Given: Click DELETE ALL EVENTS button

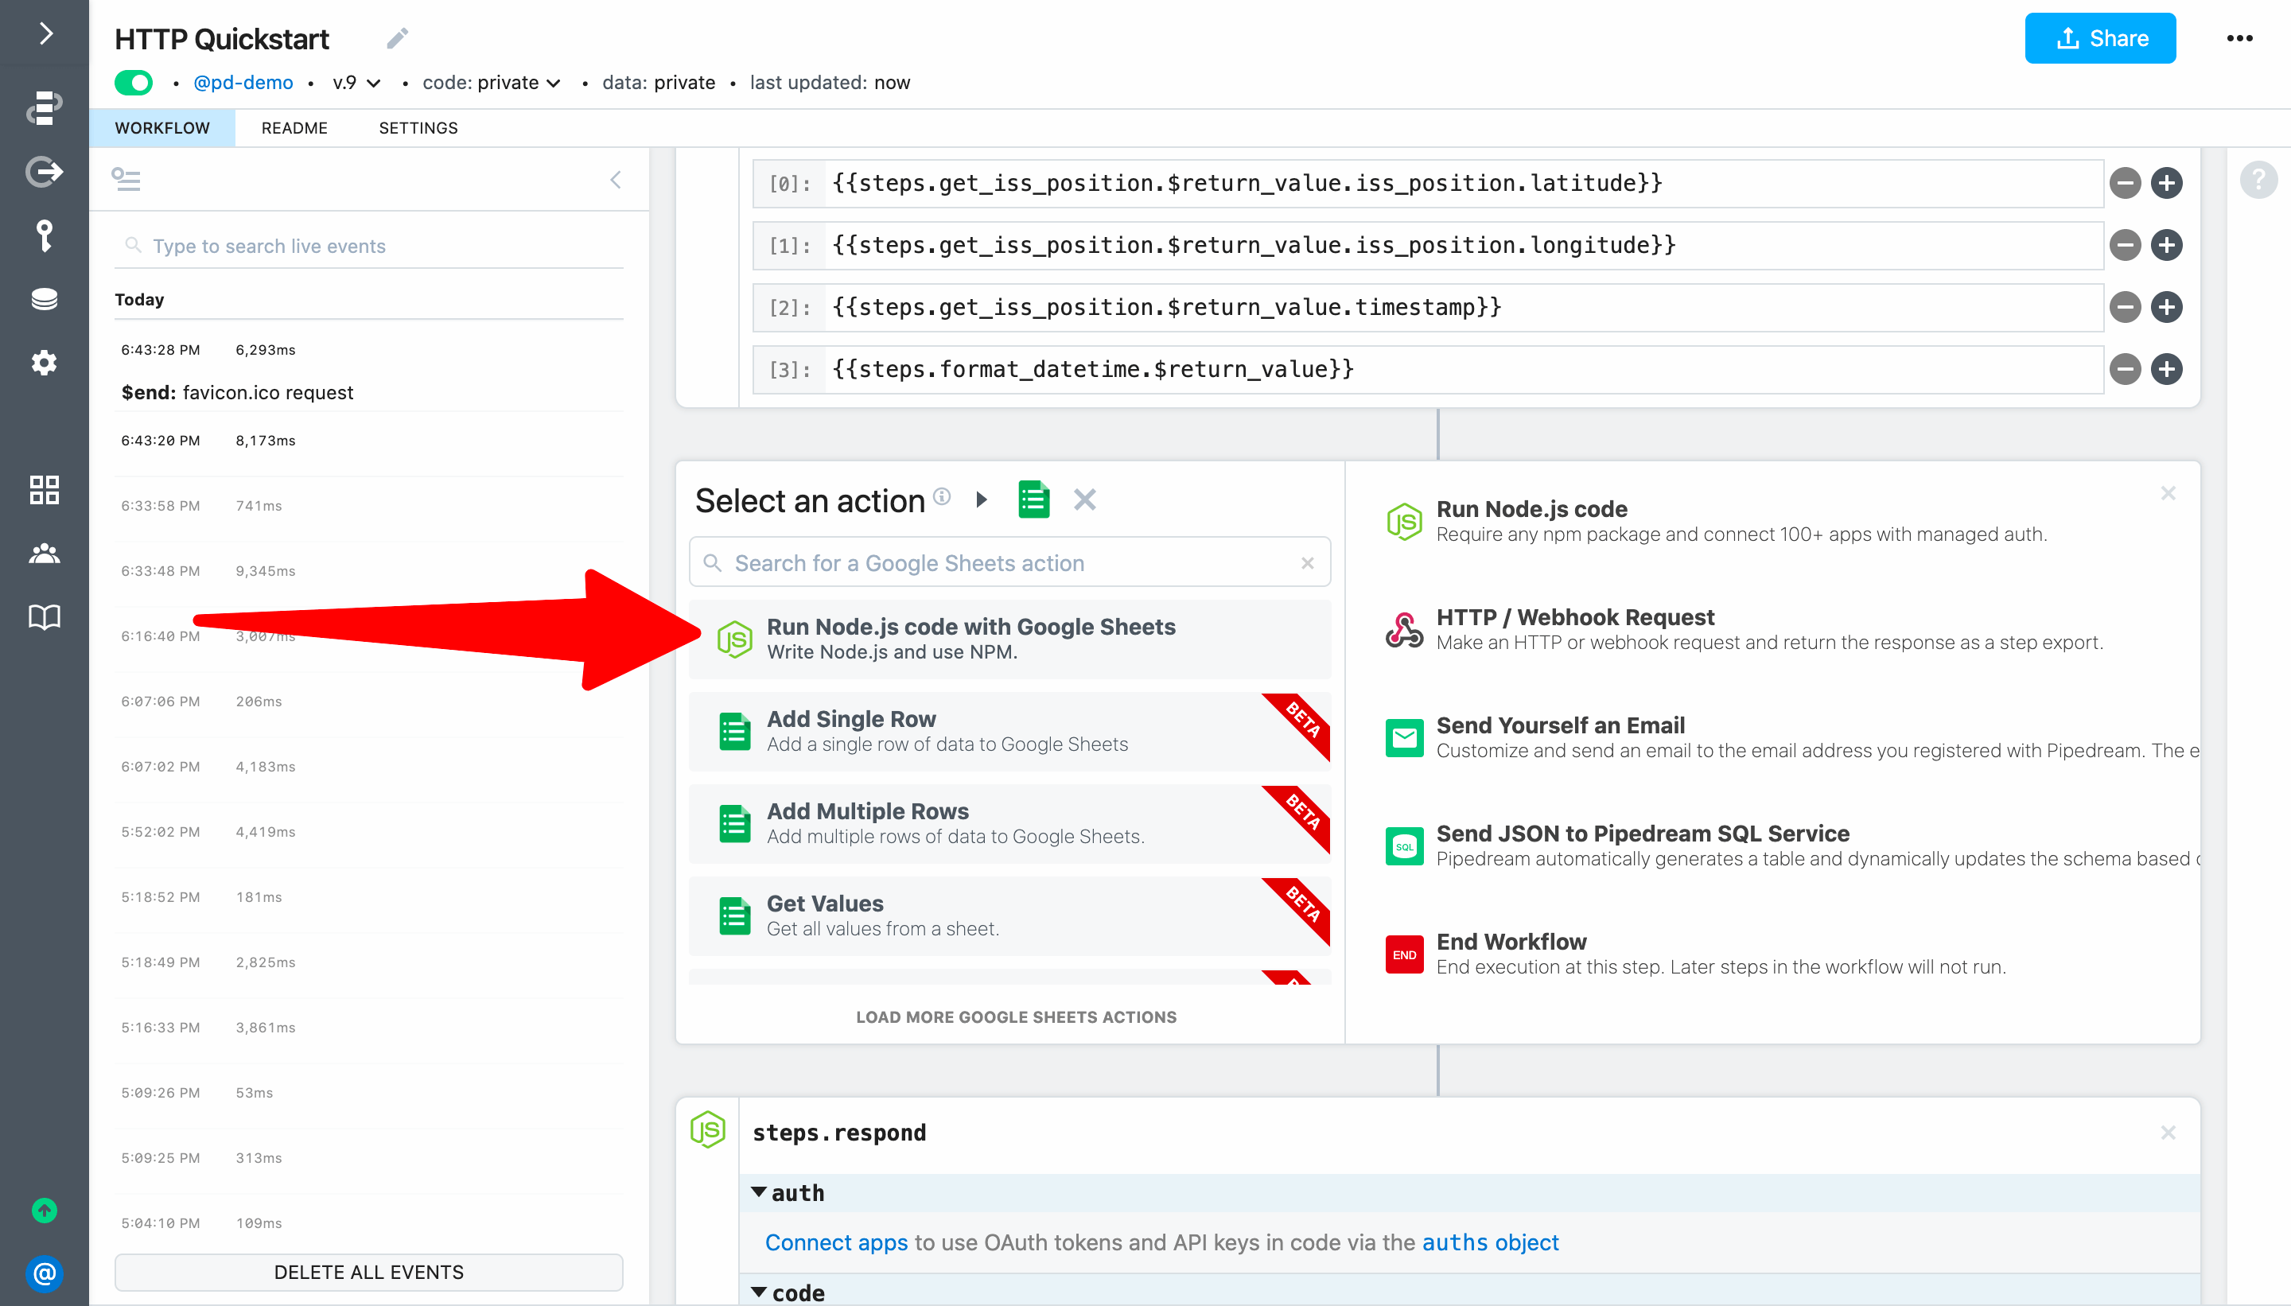Looking at the screenshot, I should coord(367,1269).
